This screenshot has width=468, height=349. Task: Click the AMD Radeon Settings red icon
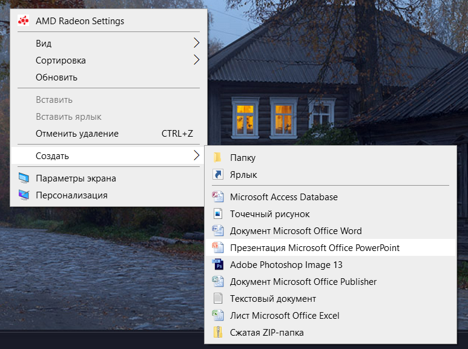point(23,21)
